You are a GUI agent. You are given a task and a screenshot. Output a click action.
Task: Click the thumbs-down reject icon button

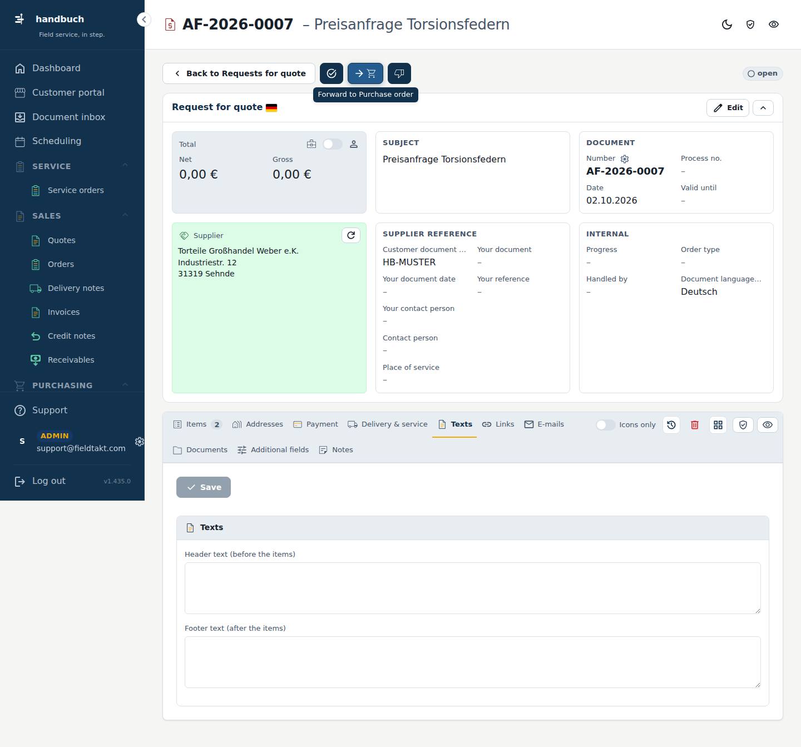pyautogui.click(x=399, y=73)
